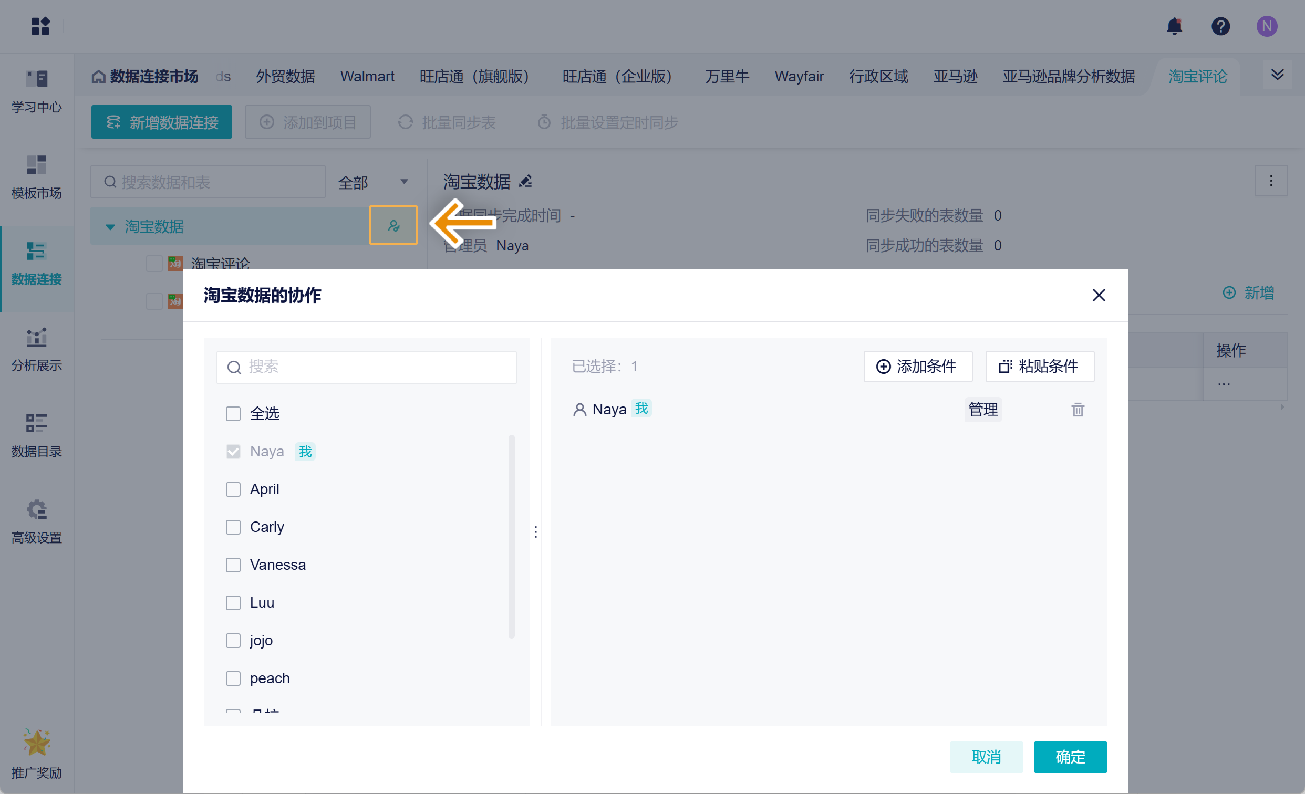Click the edit pencil icon next to 淘宝数据 title

click(x=525, y=182)
